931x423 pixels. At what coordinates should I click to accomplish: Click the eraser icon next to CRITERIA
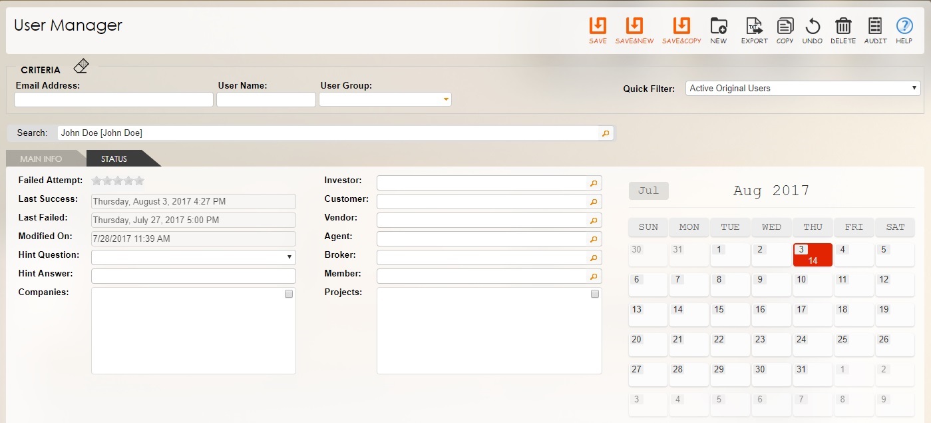(81, 65)
